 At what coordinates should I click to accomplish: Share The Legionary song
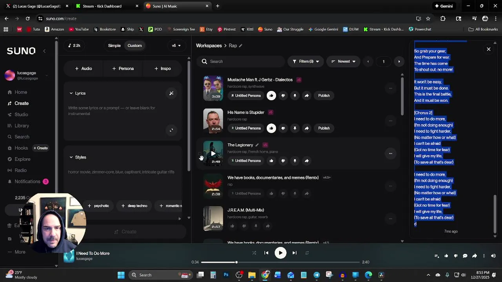point(307,161)
